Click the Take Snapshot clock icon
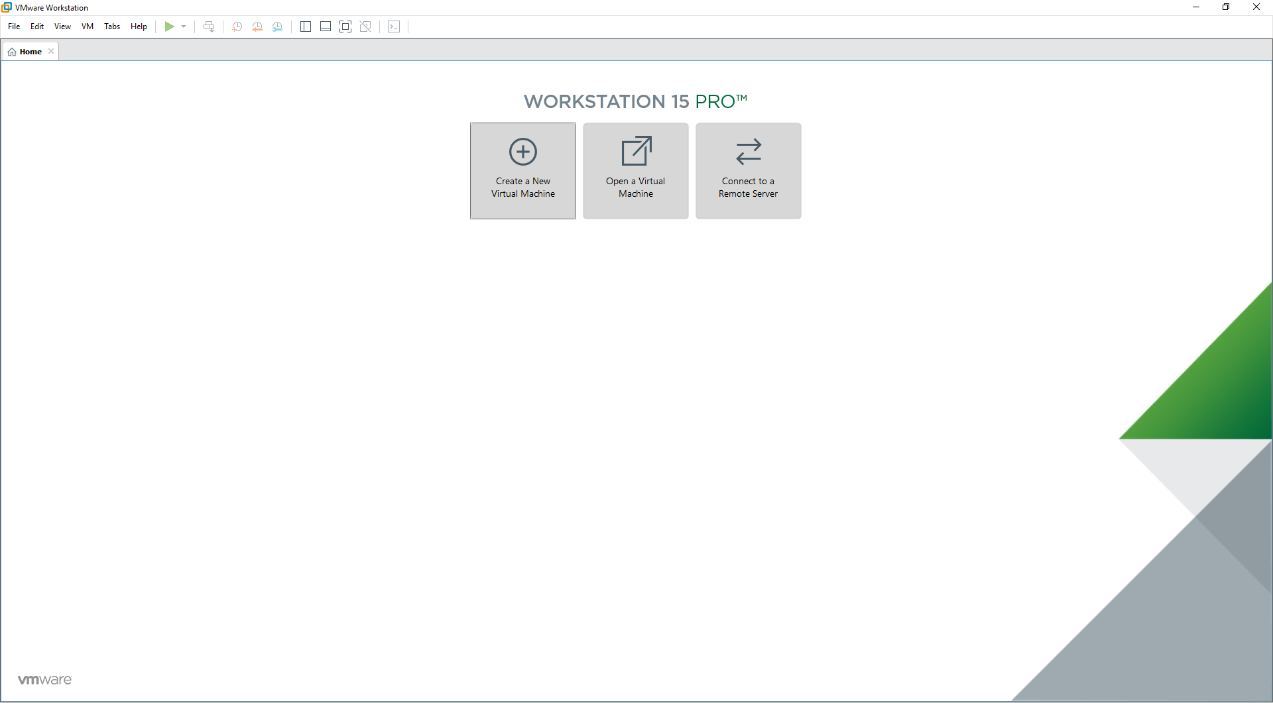This screenshot has height=703, width=1273. 237,27
